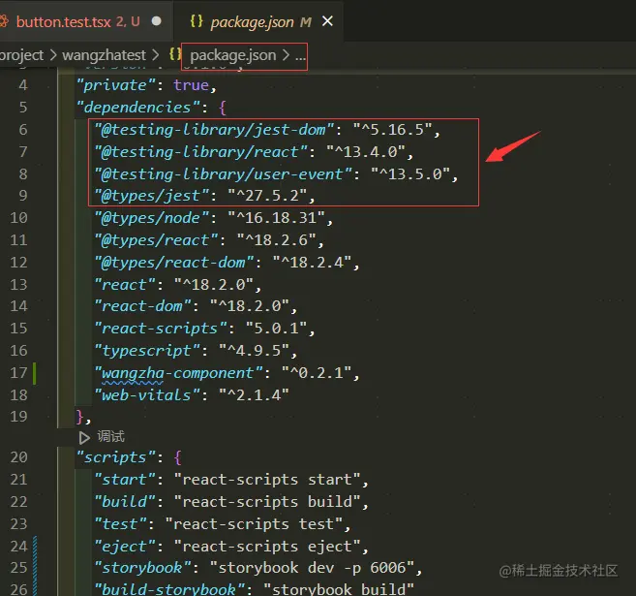Click the "^18.2.4" version value
Screen dimensions: 636x596
tap(312, 263)
